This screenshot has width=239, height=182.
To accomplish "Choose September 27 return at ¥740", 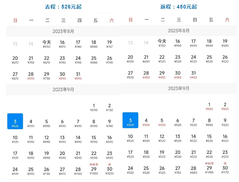I will click(178, 170).
